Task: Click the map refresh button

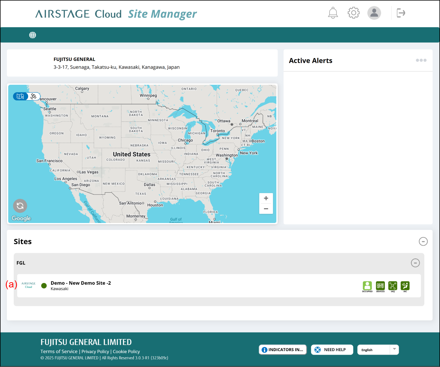Action: tap(20, 206)
